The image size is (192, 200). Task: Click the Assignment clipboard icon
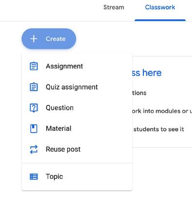point(34,66)
